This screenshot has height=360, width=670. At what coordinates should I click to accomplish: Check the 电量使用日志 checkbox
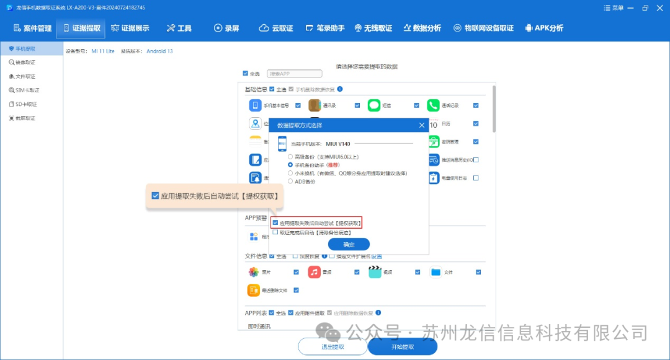click(476, 178)
